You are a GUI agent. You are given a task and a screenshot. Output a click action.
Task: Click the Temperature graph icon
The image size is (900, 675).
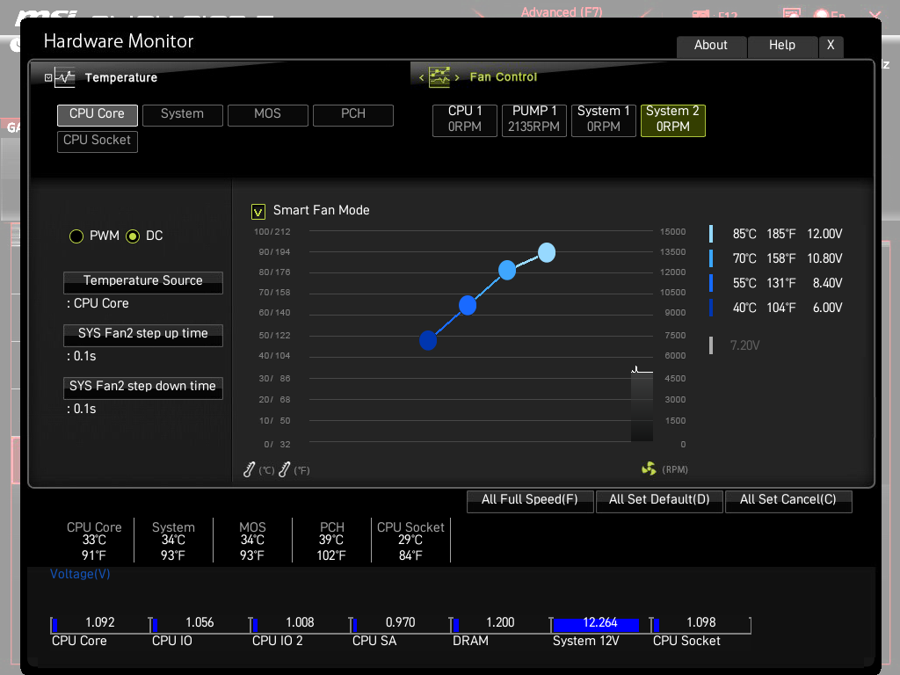65,77
